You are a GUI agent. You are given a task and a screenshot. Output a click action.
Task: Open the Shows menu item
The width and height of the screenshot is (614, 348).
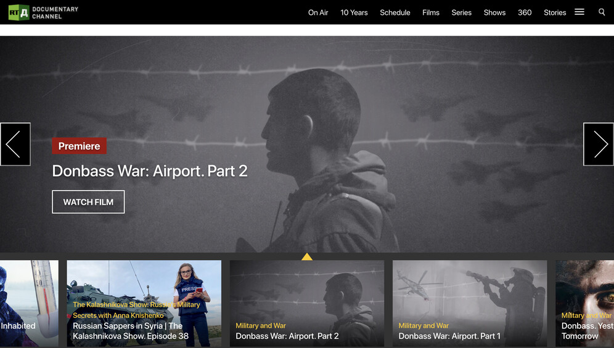click(x=494, y=12)
